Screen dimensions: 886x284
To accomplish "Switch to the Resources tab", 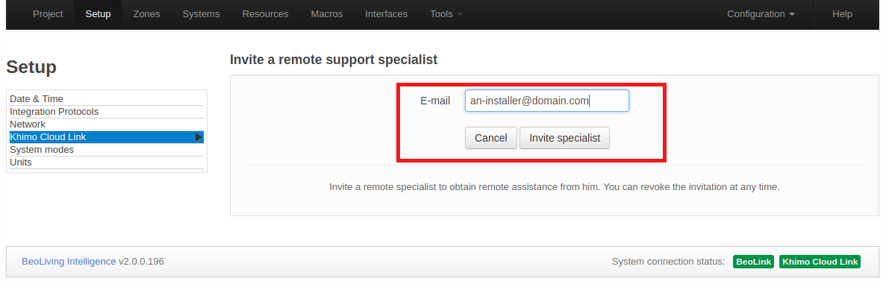I will (265, 14).
